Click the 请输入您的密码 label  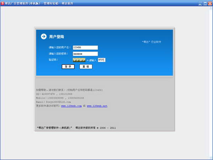tap(58, 54)
